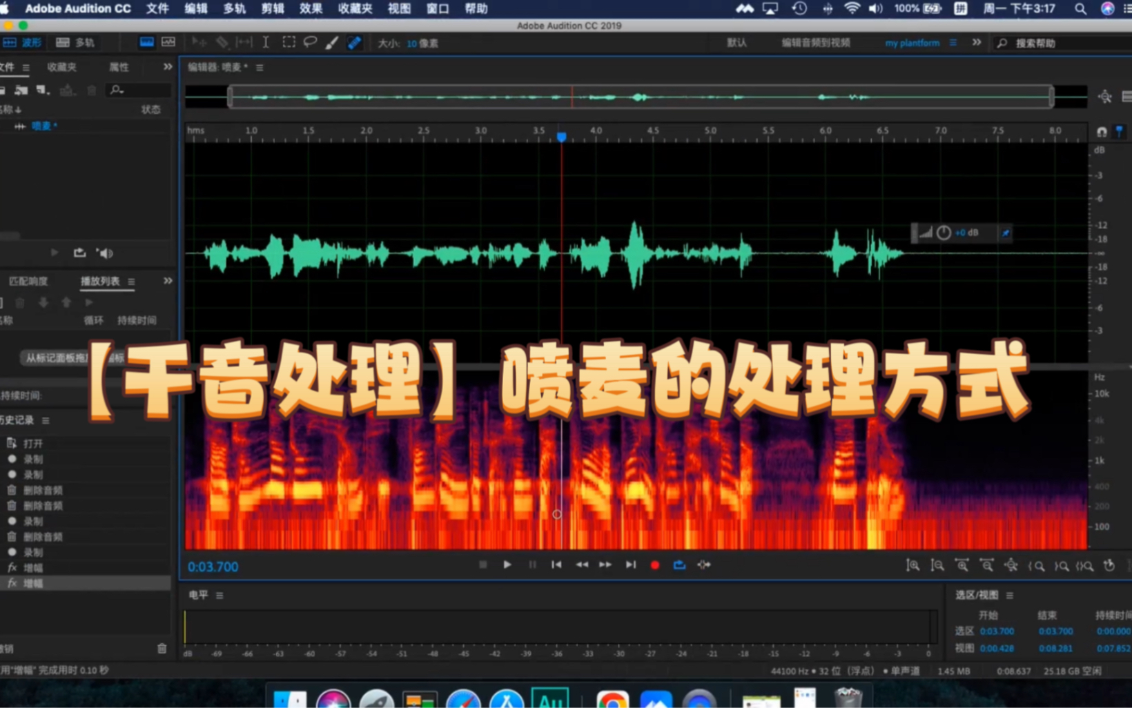Open the 选区/视图 panel menu
The width and height of the screenshot is (1132, 708).
click(1010, 595)
